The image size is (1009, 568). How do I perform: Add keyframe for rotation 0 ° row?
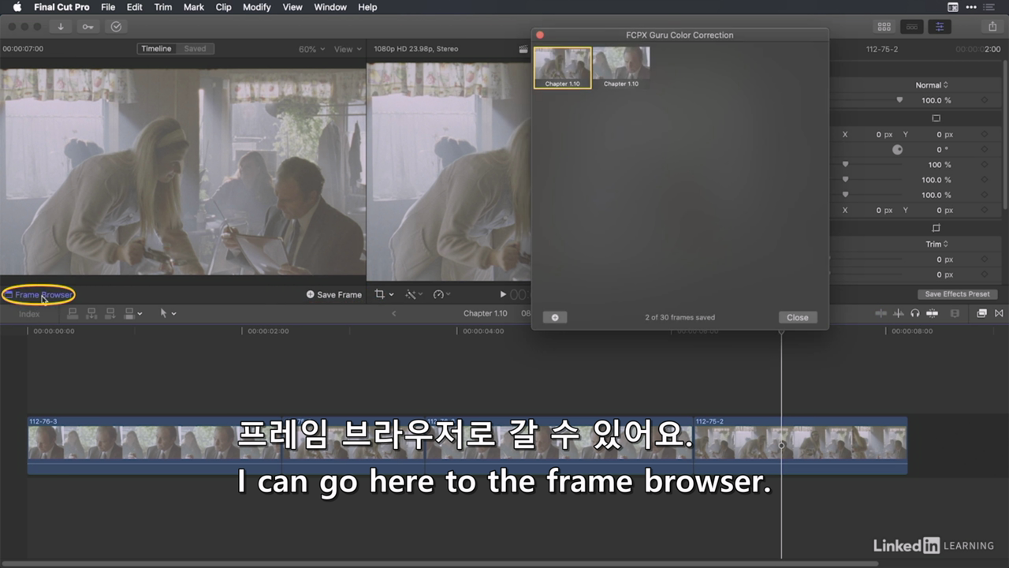point(985,149)
